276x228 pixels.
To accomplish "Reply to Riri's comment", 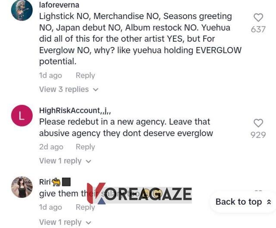I will [x=85, y=207].
